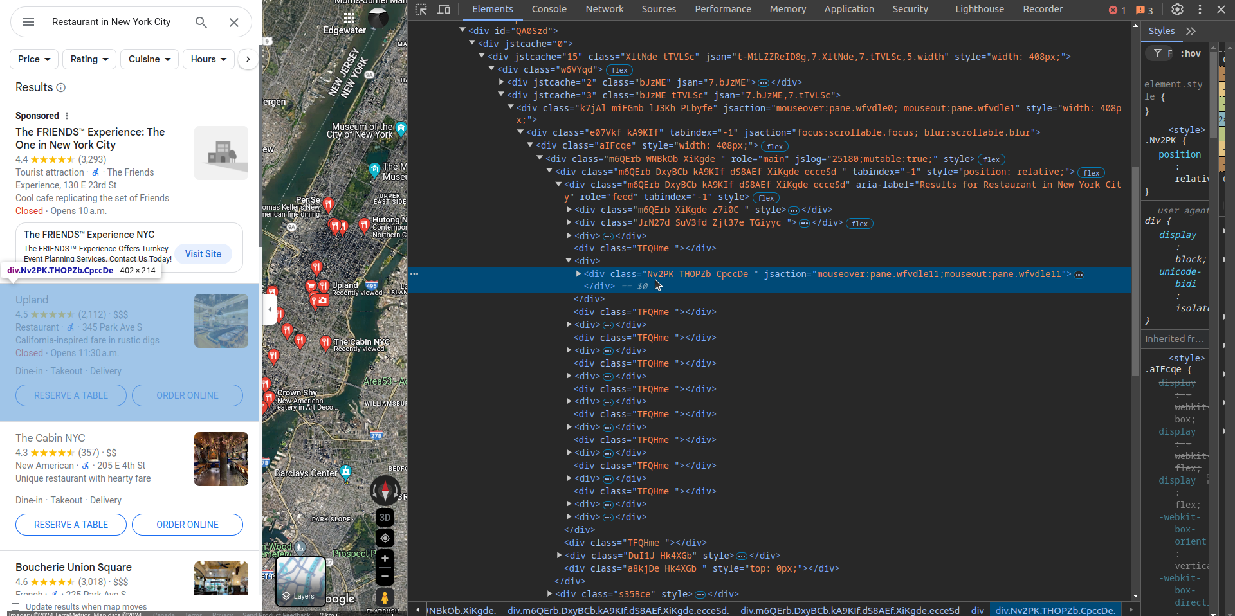Toggle the 3D map view button
1235x616 pixels.
[385, 518]
